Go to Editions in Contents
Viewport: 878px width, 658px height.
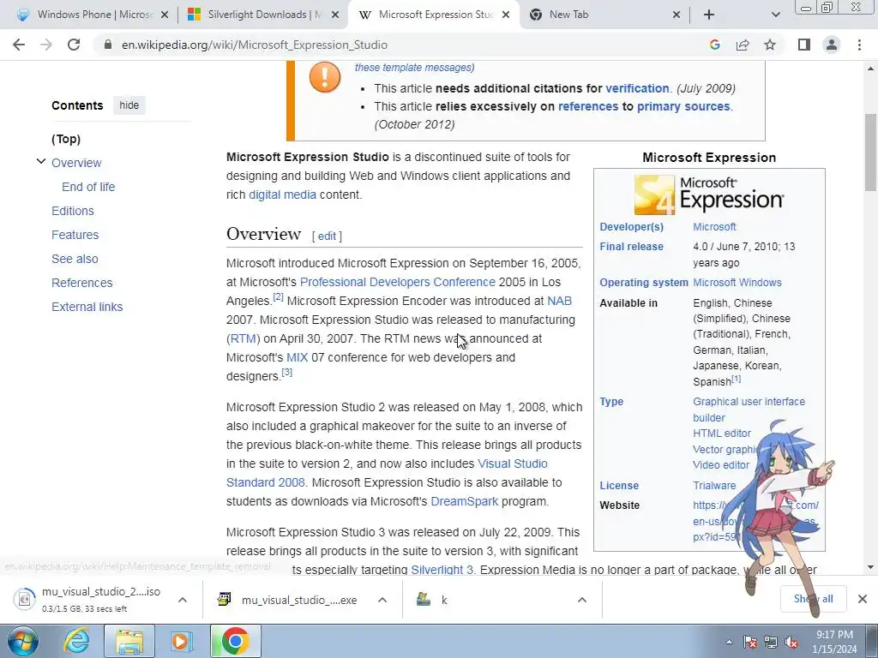73,211
